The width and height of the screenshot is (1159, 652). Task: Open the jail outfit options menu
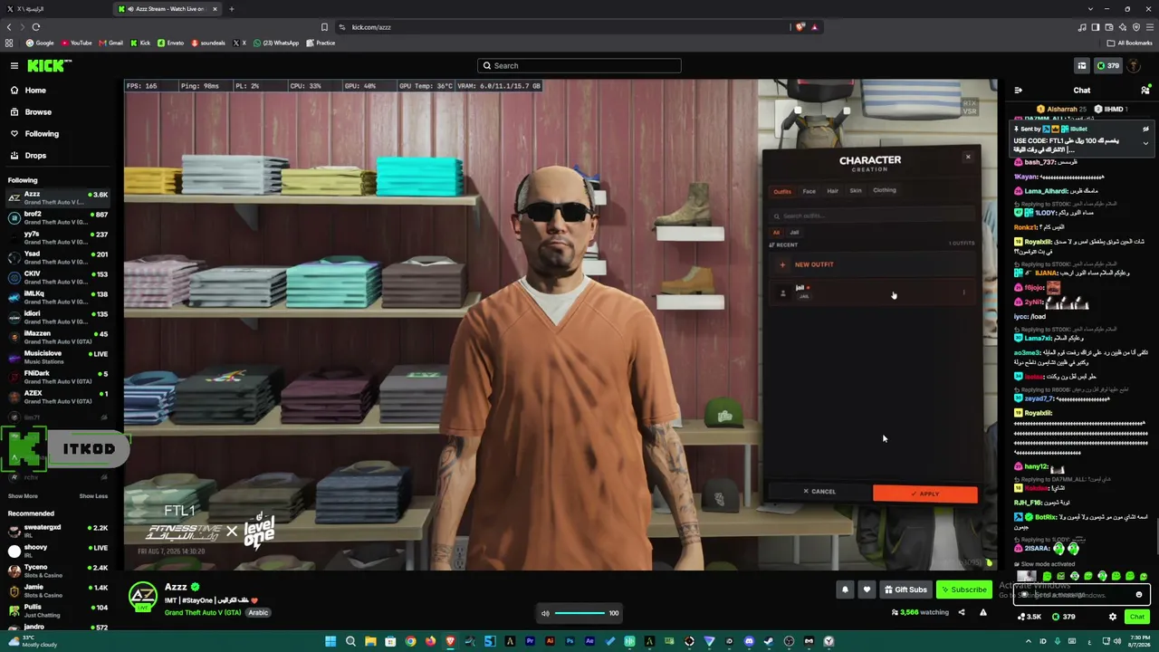[x=963, y=292]
